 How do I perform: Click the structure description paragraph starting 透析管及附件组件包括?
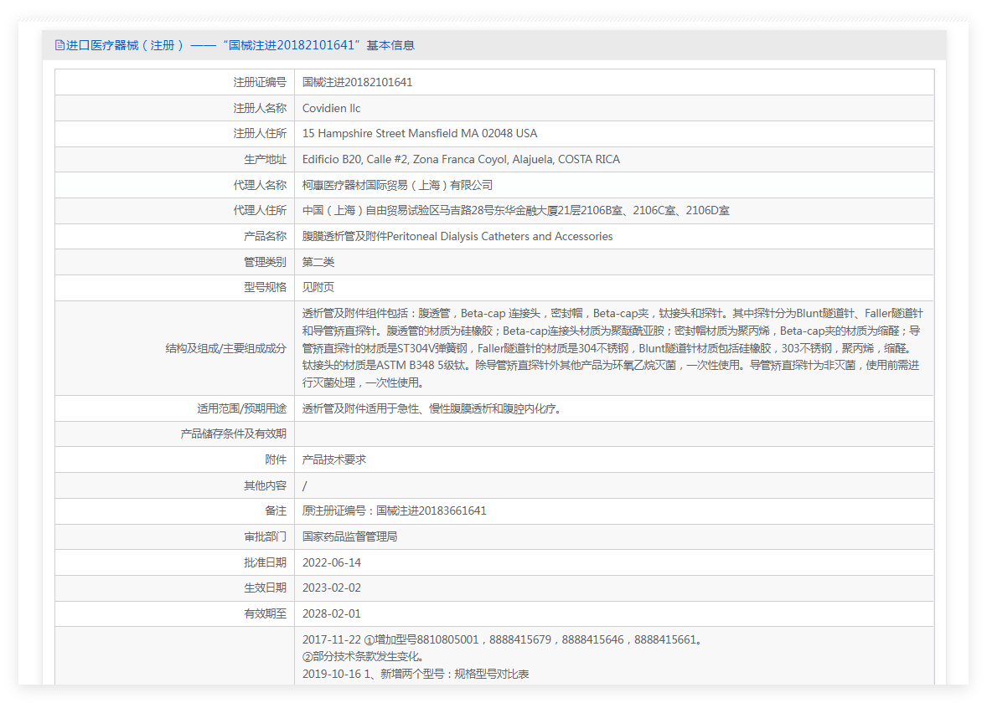[612, 347]
